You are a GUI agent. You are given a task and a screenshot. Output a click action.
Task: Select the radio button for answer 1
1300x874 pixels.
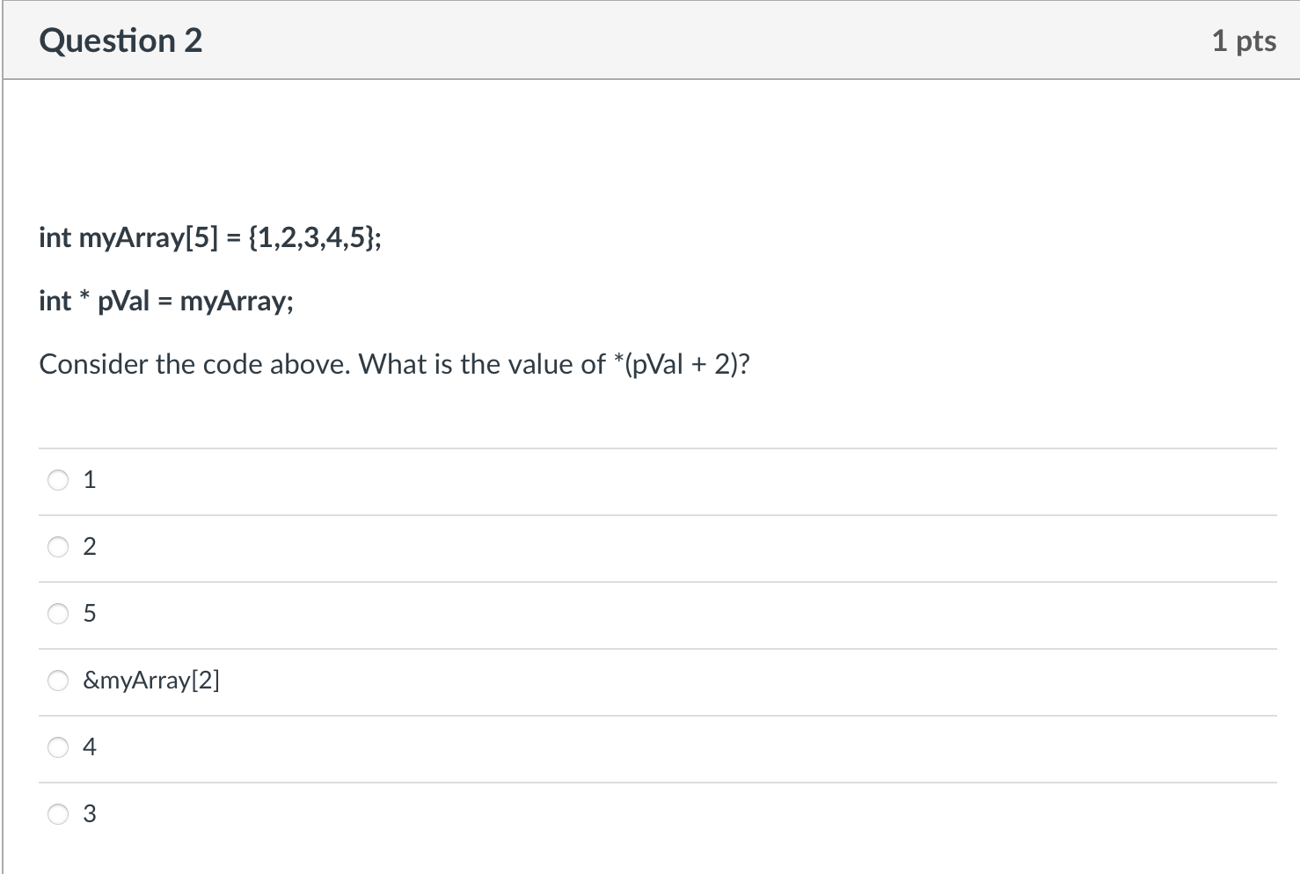coord(58,480)
